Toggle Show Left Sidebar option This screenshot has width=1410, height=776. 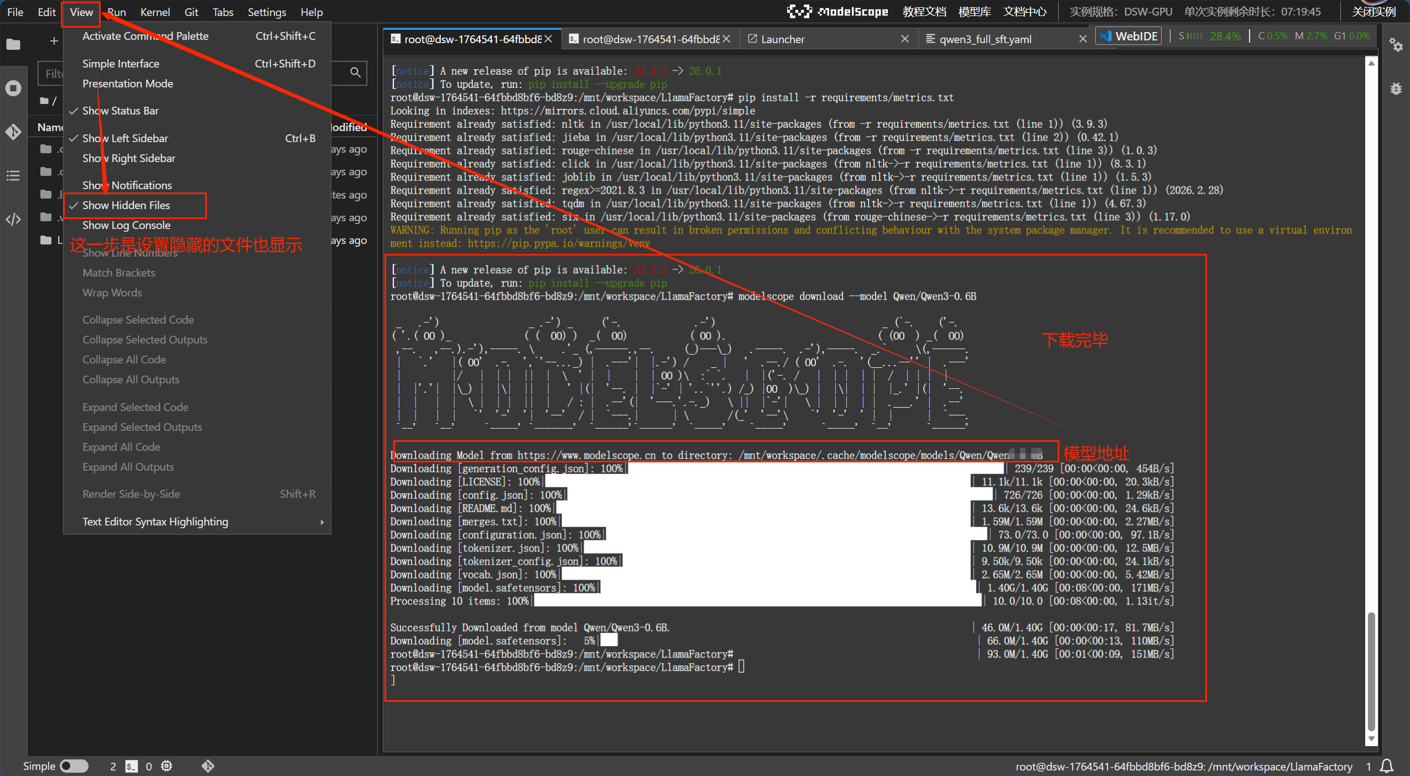125,138
